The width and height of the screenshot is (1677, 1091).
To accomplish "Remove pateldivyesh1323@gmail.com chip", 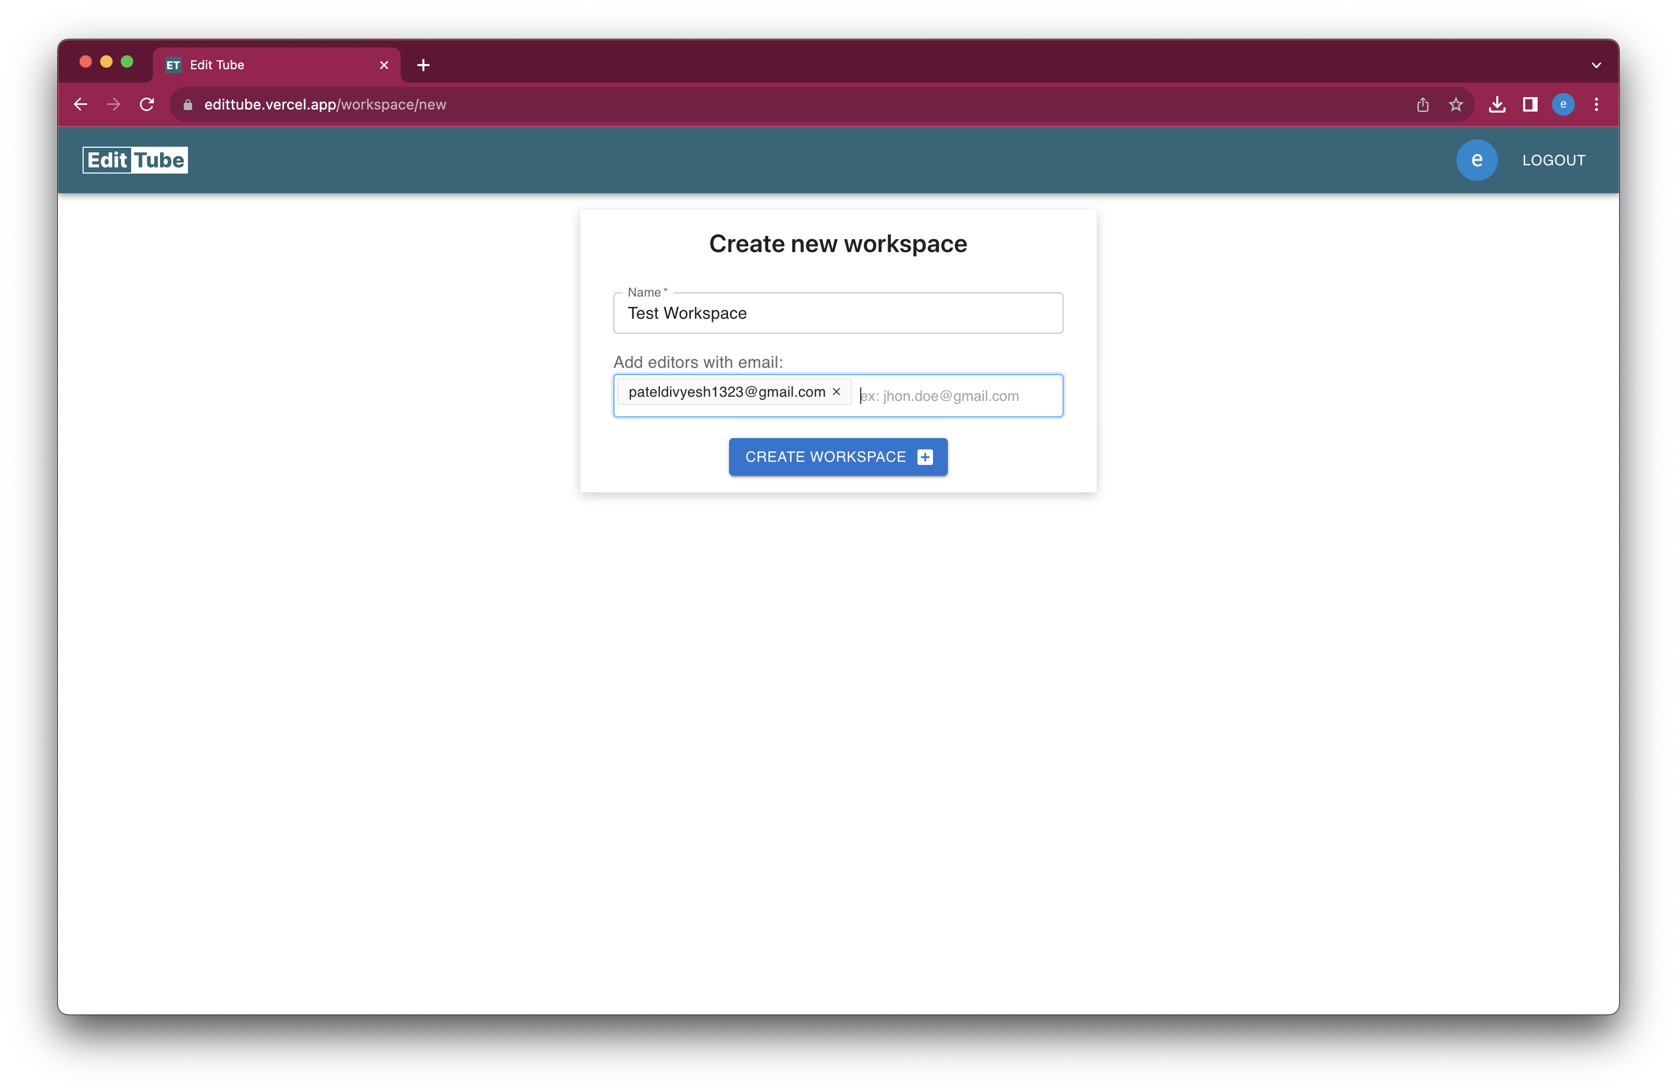I will pyautogui.click(x=836, y=392).
